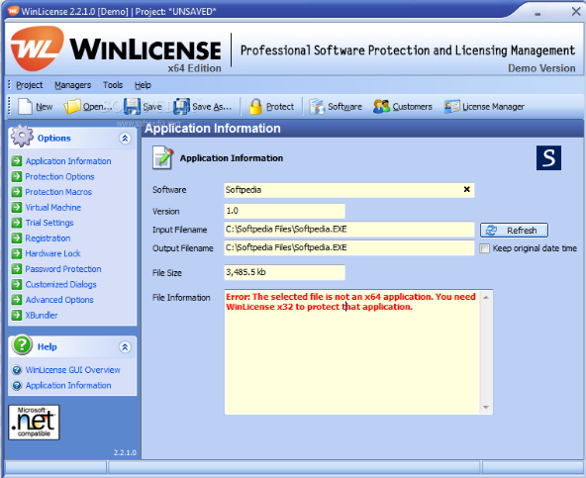Open the Customers manager icon
This screenshot has height=478, width=586.
point(381,107)
